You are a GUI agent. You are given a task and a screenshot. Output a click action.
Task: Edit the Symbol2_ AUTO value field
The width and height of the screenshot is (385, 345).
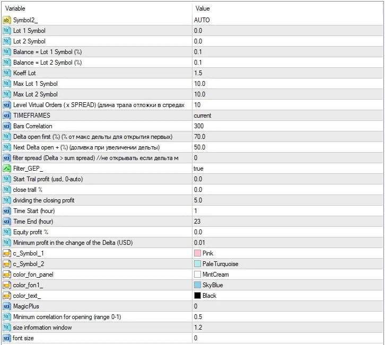203,20
